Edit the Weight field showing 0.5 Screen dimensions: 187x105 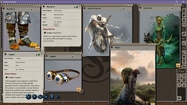pyautogui.click(x=56, y=25)
